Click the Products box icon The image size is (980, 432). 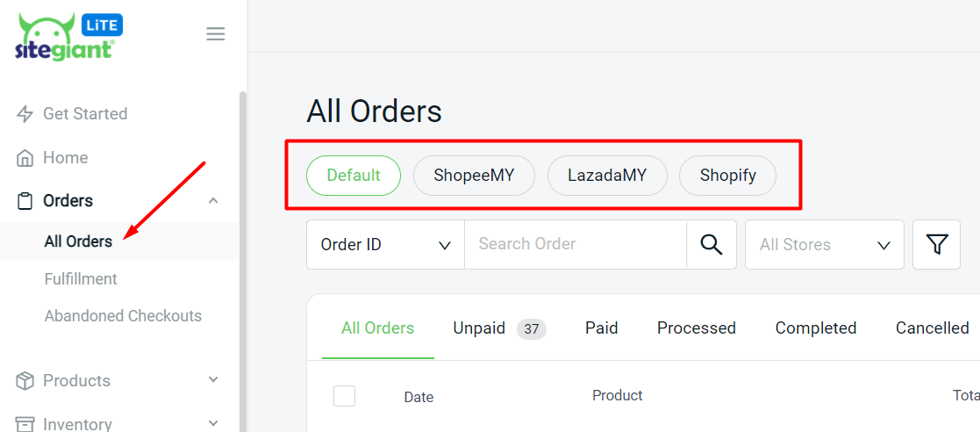[25, 381]
